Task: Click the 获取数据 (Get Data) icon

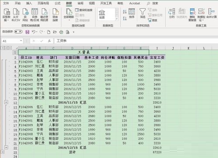Action: pyautogui.click(x=7, y=12)
